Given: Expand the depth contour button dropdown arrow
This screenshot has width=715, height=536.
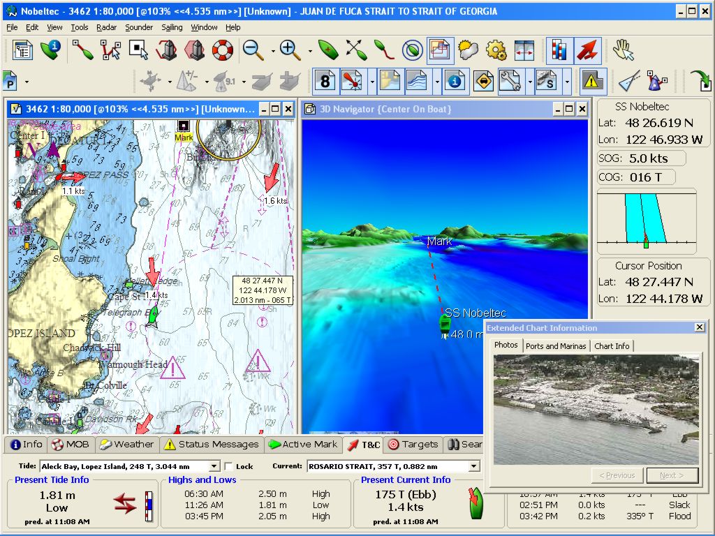Looking at the screenshot, I should 437,82.
